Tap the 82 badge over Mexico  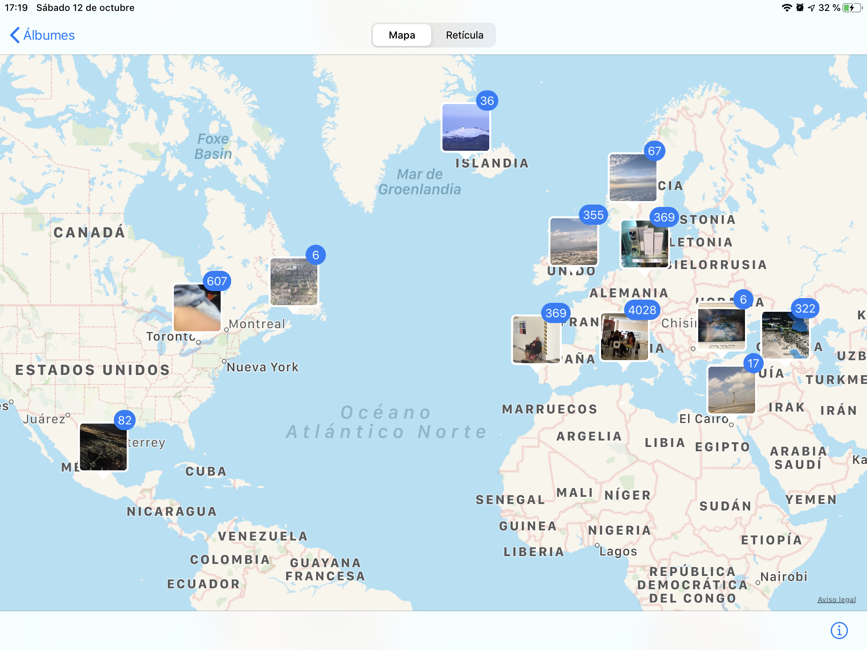(x=125, y=420)
